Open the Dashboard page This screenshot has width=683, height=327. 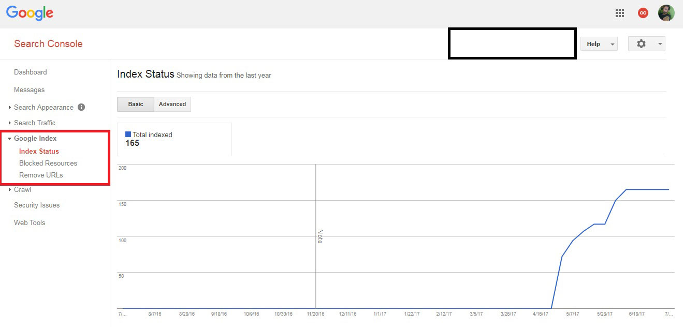(x=31, y=72)
